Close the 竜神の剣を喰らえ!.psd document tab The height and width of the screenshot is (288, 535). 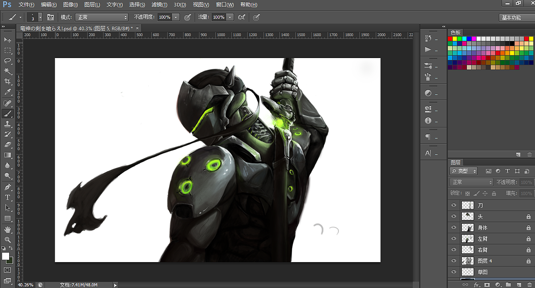pos(137,28)
